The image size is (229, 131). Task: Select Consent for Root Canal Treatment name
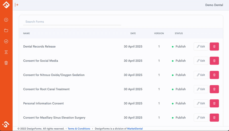pos(46,89)
